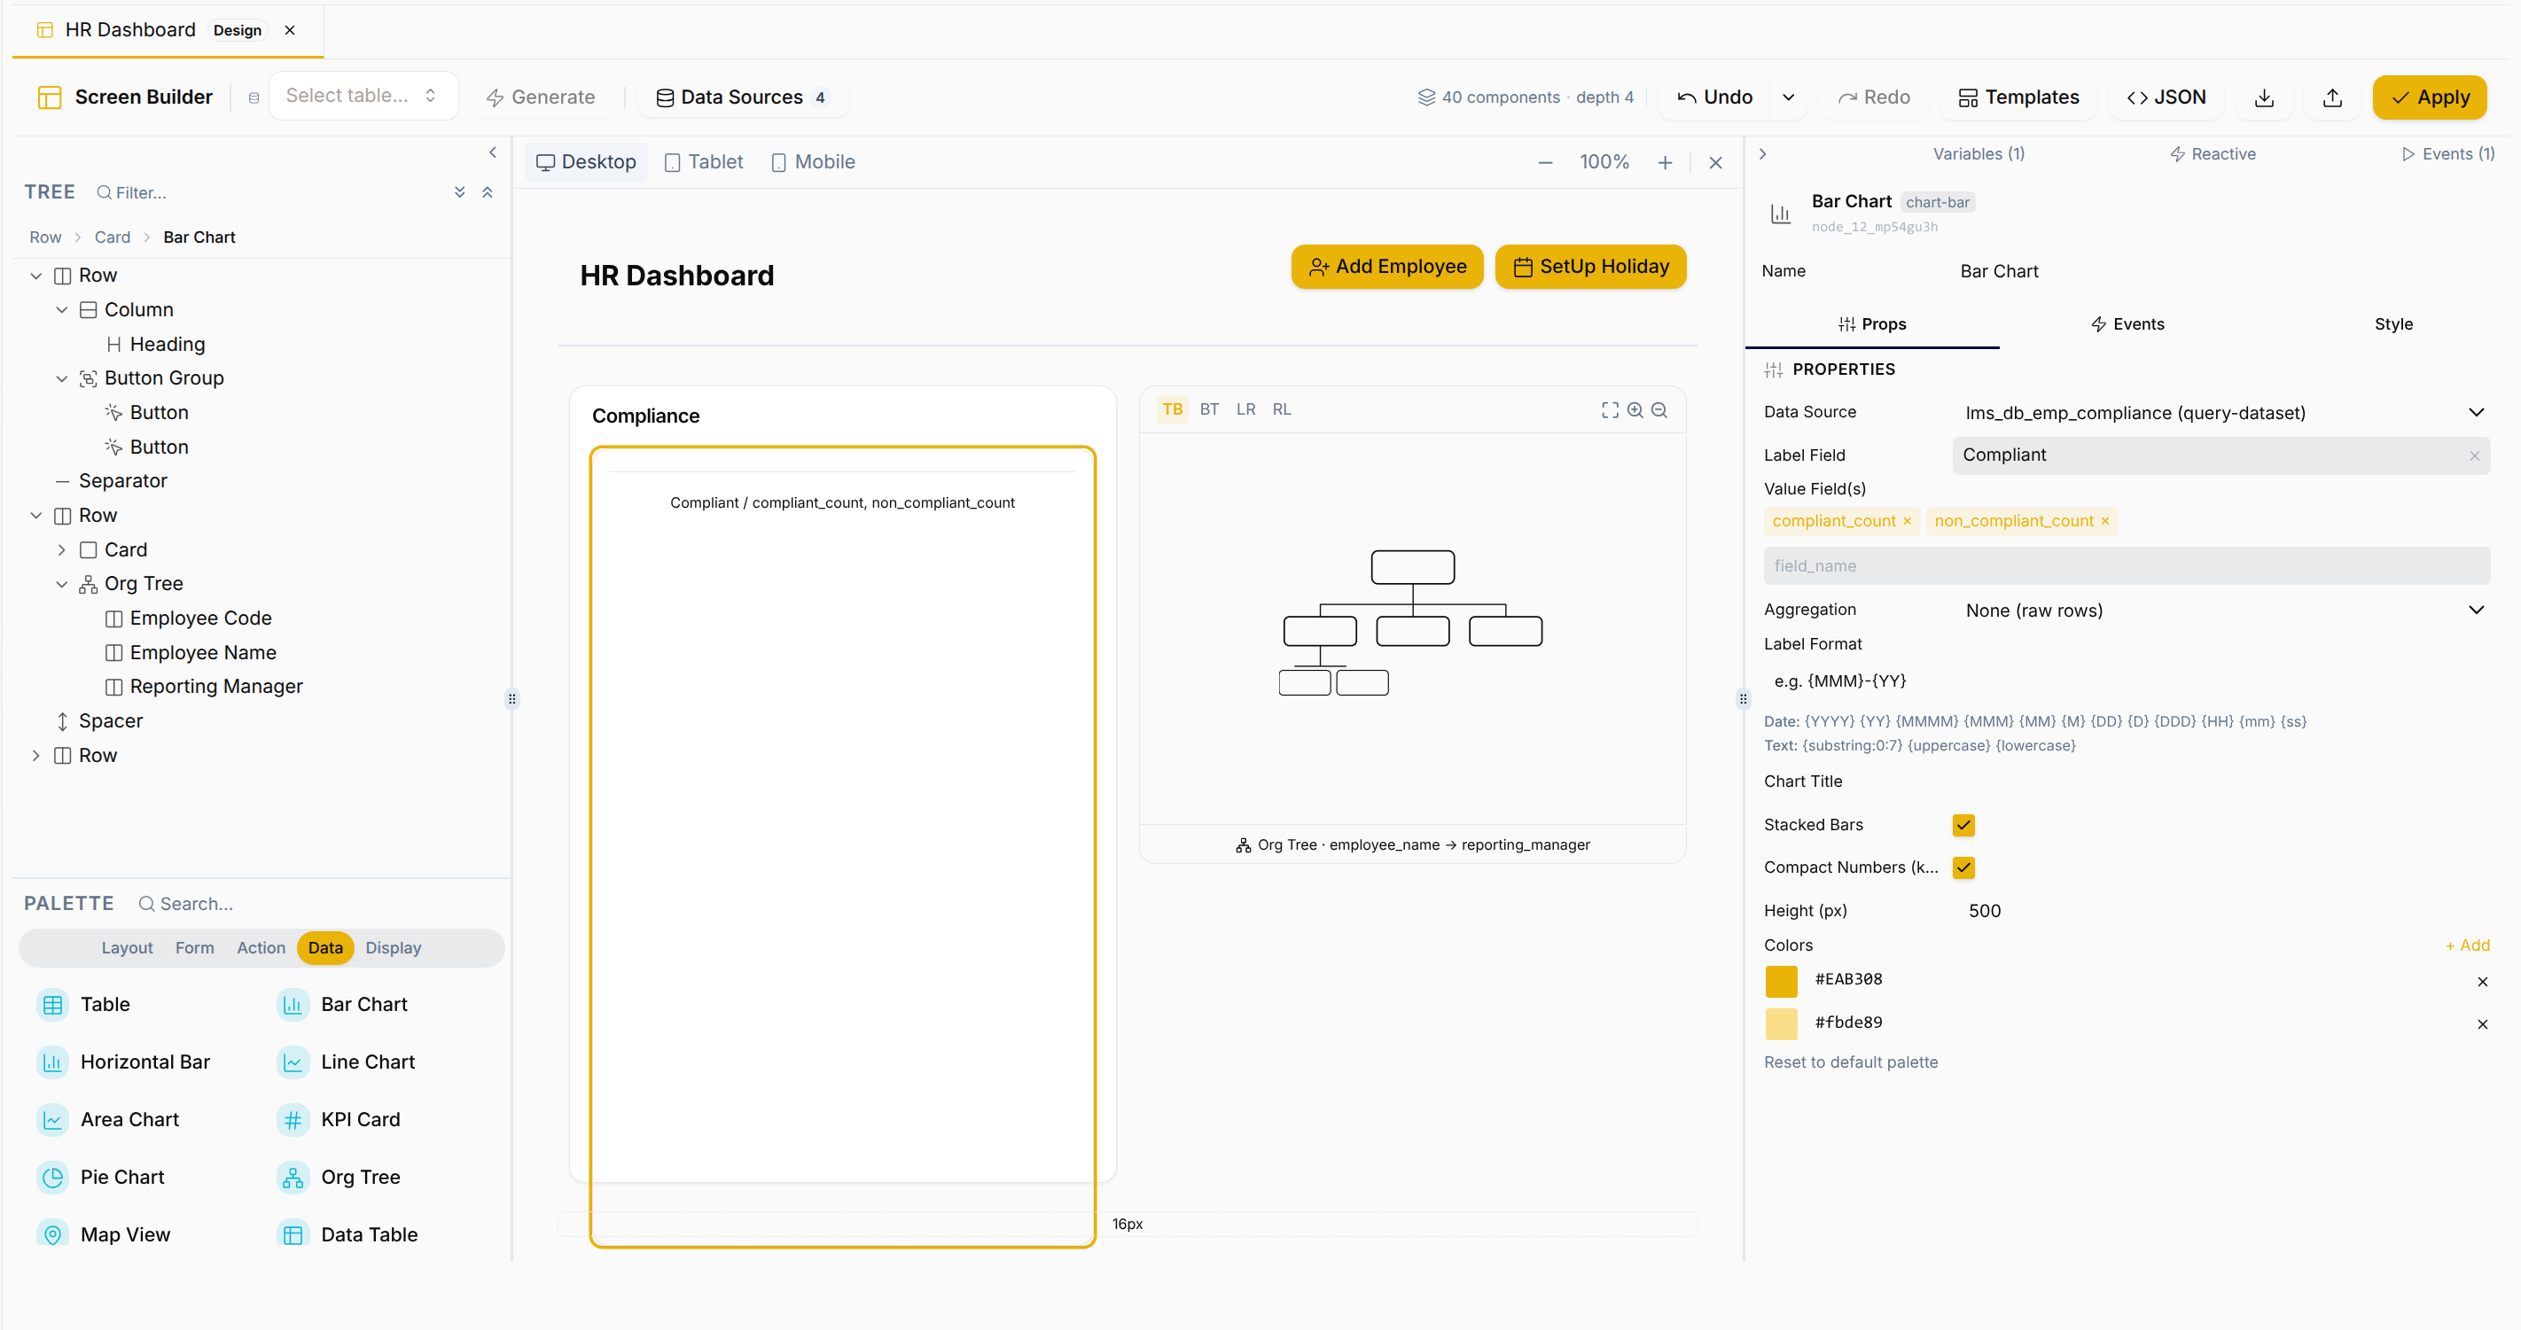The height and width of the screenshot is (1330, 2521).
Task: Delete the #fbde89 color entry
Action: click(x=2482, y=1024)
